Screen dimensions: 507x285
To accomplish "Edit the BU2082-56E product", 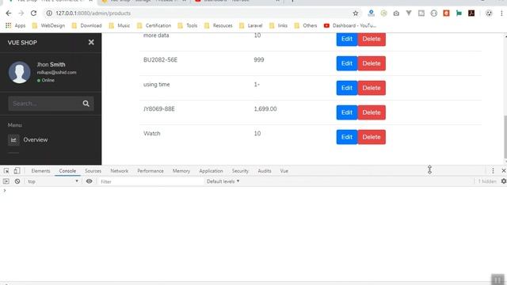I will coord(347,63).
